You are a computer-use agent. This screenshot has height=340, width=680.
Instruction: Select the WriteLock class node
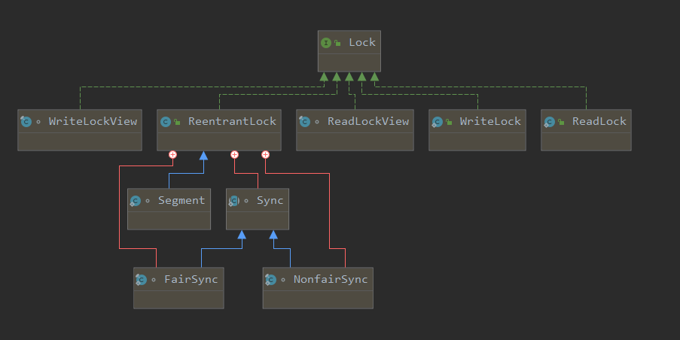[477, 130]
